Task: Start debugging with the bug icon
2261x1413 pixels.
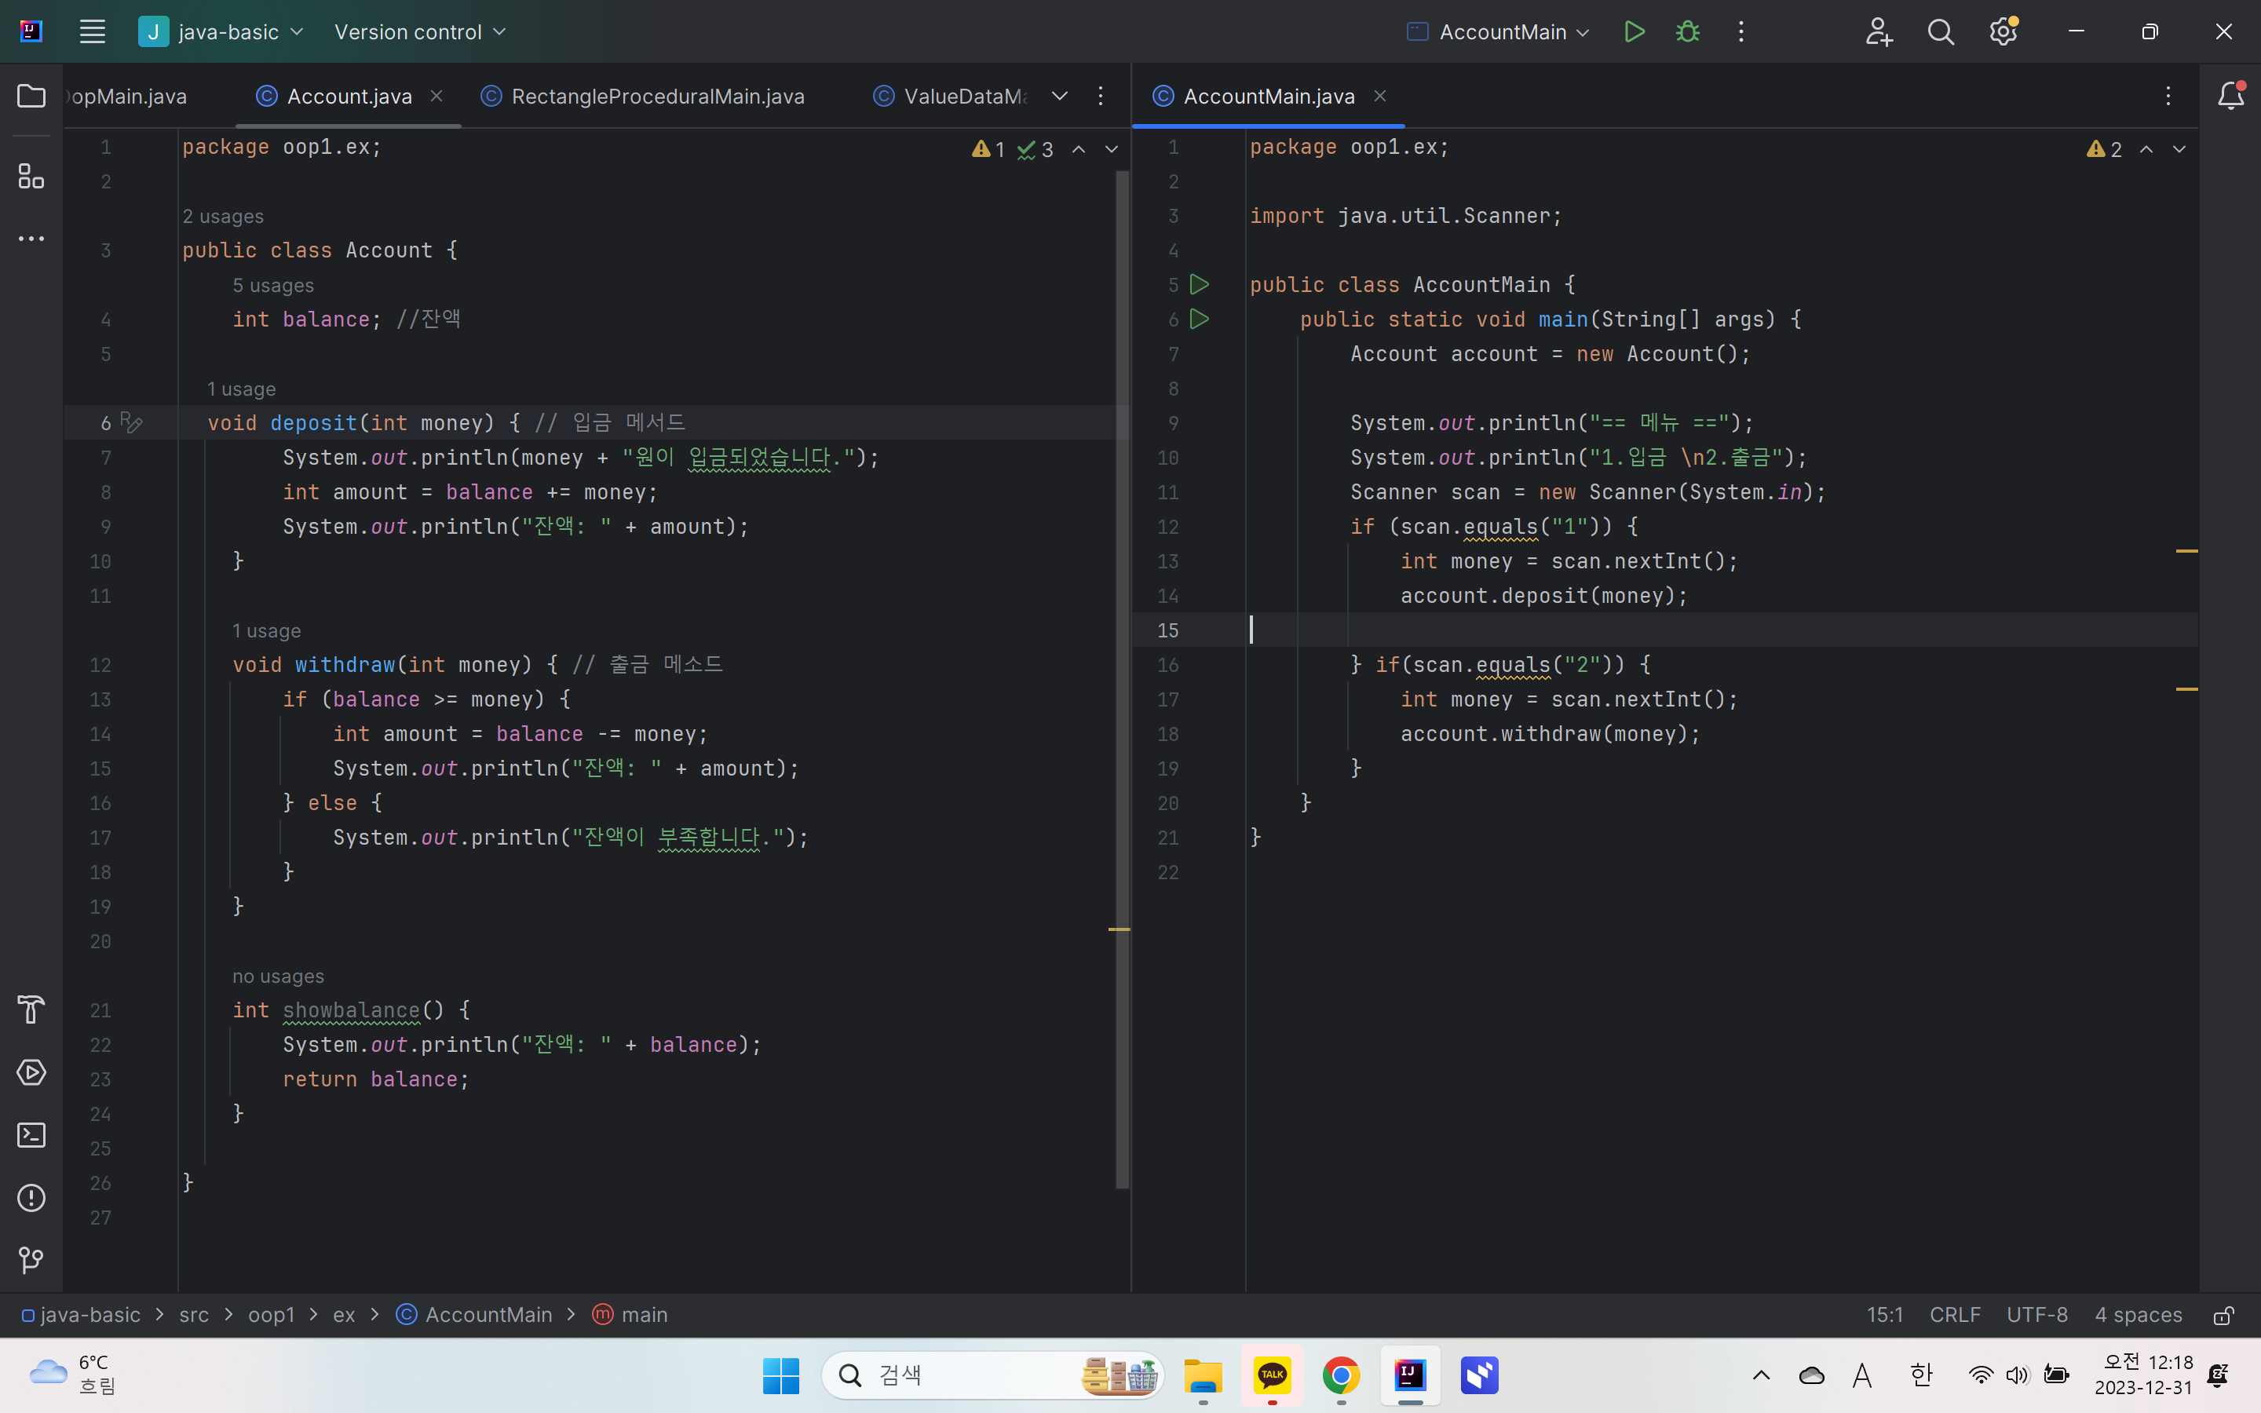Action: [x=1687, y=31]
